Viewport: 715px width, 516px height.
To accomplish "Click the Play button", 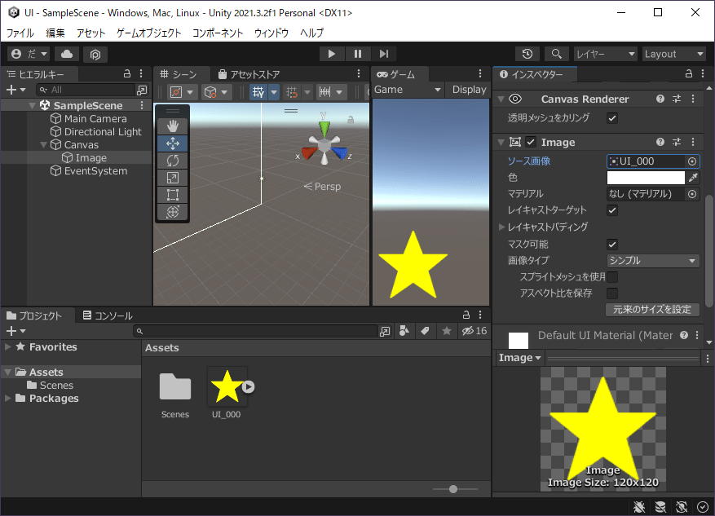I will [x=332, y=54].
